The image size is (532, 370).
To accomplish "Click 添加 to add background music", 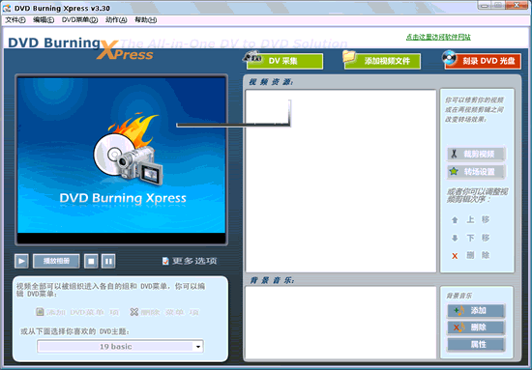I will click(476, 311).
